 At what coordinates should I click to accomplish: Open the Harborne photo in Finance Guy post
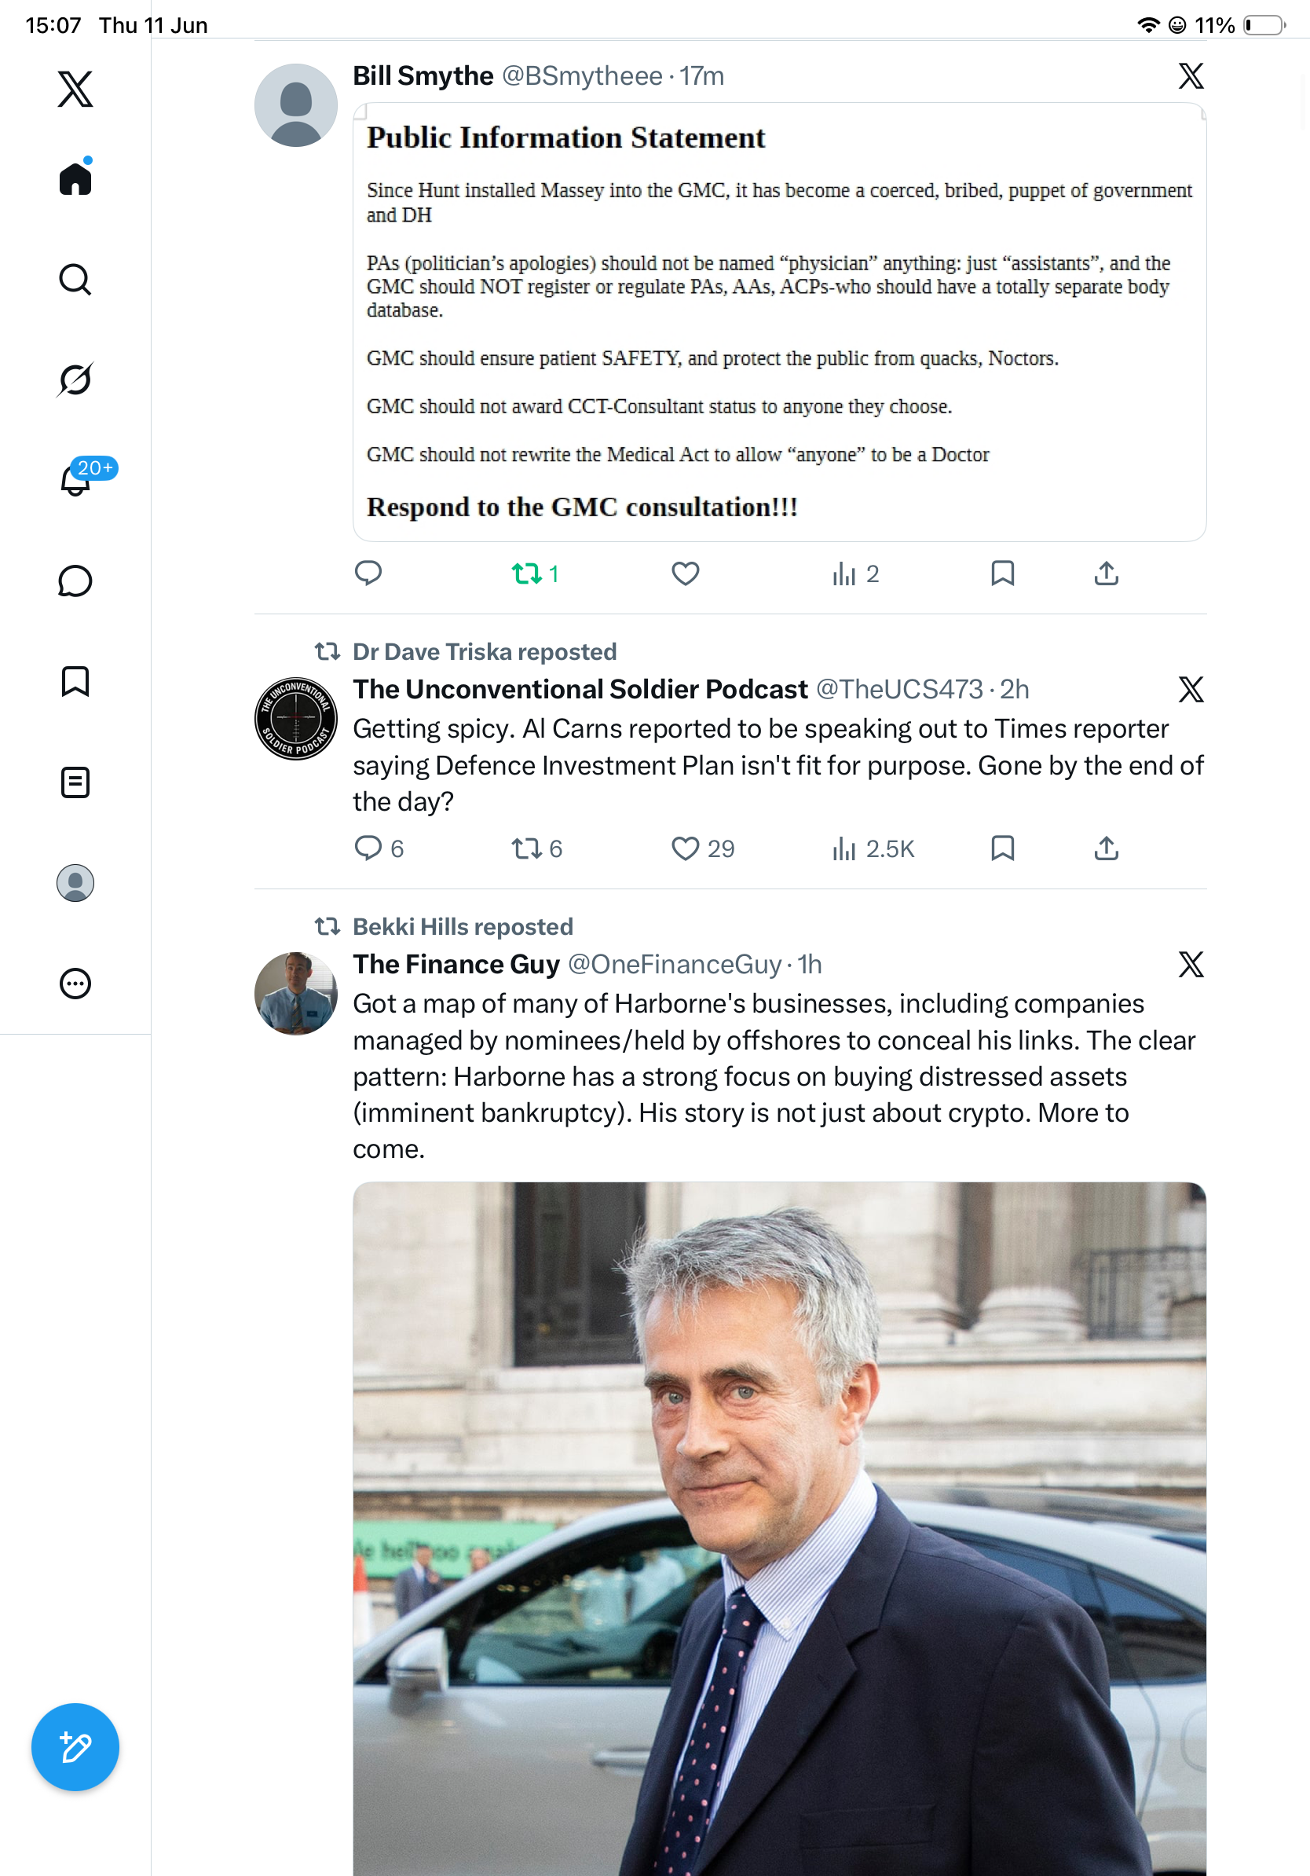[779, 1528]
